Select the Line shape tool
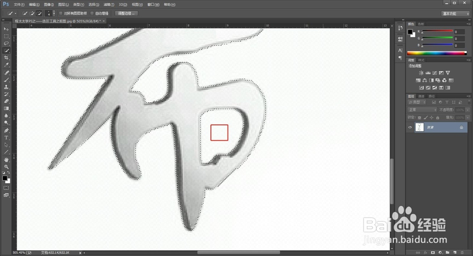This screenshot has height=256, width=473. click(x=6, y=152)
